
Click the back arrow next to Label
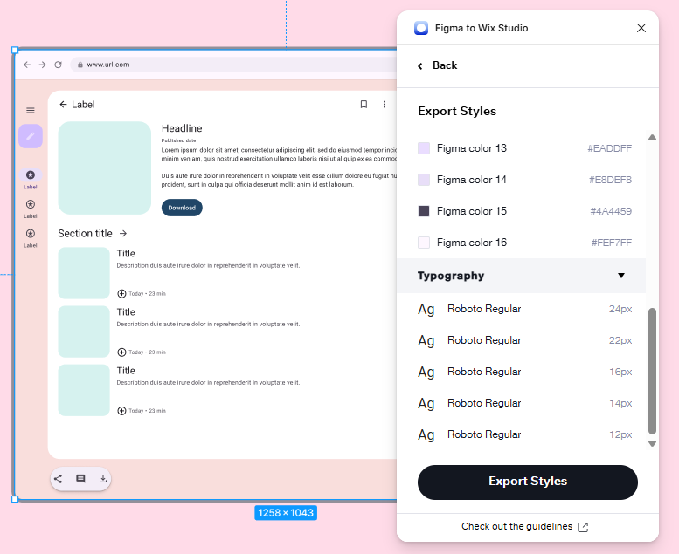pyautogui.click(x=63, y=104)
